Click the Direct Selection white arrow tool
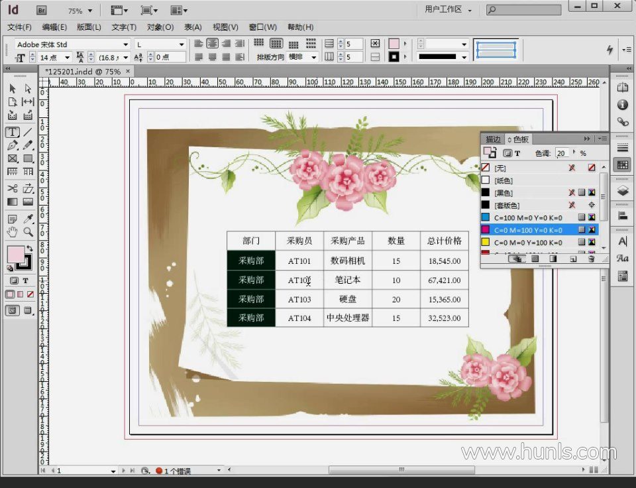636x488 pixels. pyautogui.click(x=28, y=88)
